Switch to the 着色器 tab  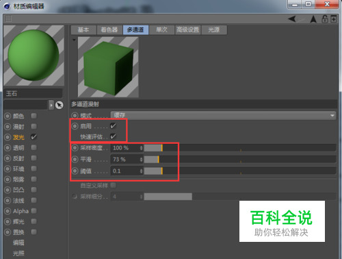[109, 29]
